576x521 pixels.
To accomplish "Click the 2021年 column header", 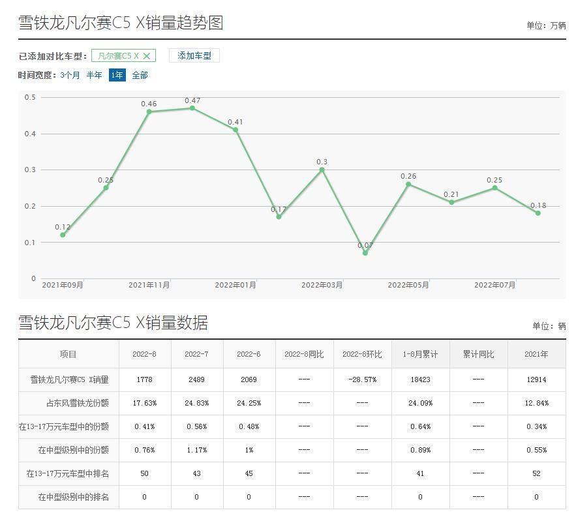I will coord(536,355).
